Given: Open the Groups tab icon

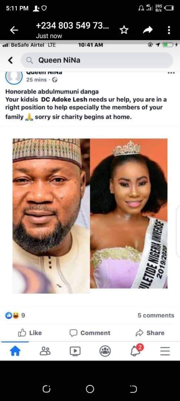Looking at the screenshot, I should [105, 351].
